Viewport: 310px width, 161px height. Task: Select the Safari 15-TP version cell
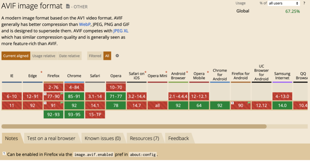pyautogui.click(x=95, y=115)
